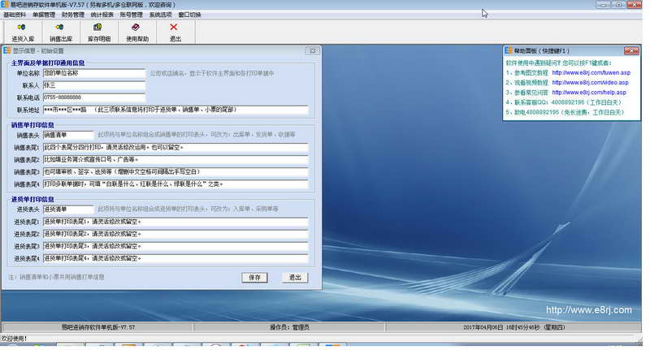This screenshot has width=650, height=350.
Task: Click the 联系地址 input field
Action: (x=175, y=110)
